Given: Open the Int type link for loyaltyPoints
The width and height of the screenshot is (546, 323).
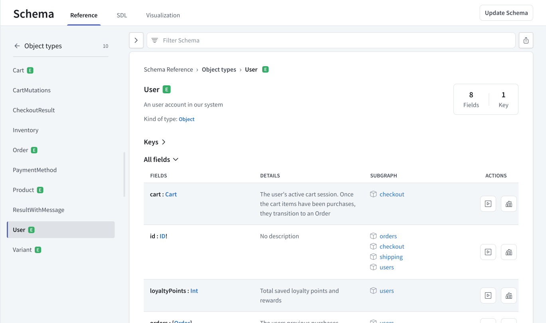Looking at the screenshot, I should [x=194, y=291].
